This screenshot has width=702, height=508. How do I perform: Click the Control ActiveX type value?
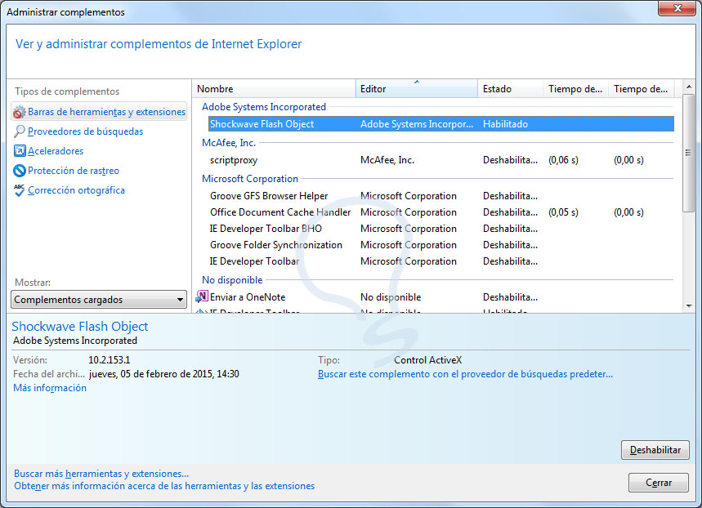(x=427, y=360)
